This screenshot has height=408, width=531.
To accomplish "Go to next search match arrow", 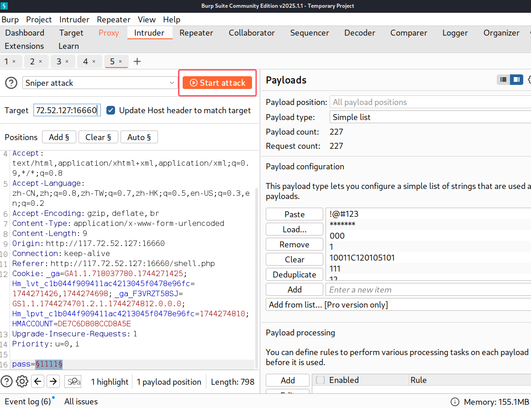I will 53,382.
